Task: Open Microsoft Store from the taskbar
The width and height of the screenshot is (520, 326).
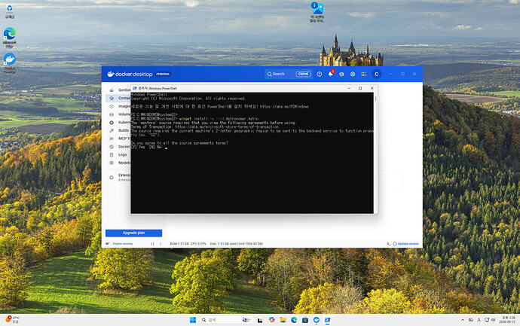Action: pos(305,320)
